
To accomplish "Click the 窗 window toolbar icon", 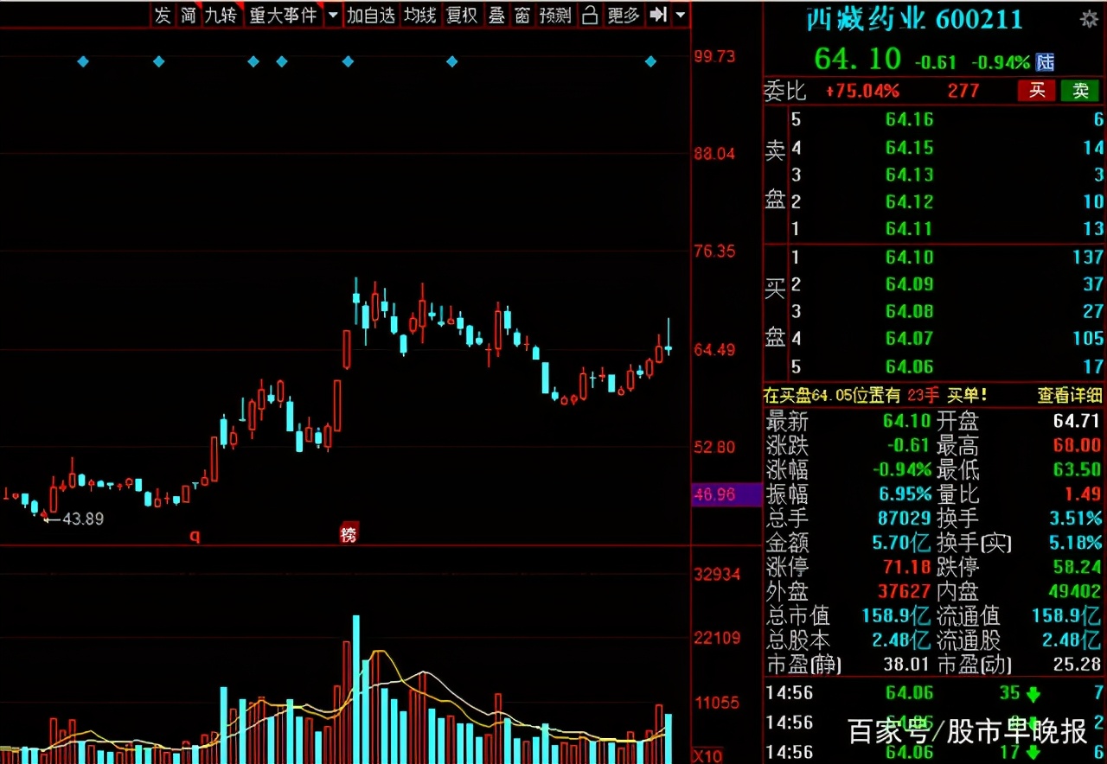I will (x=522, y=15).
